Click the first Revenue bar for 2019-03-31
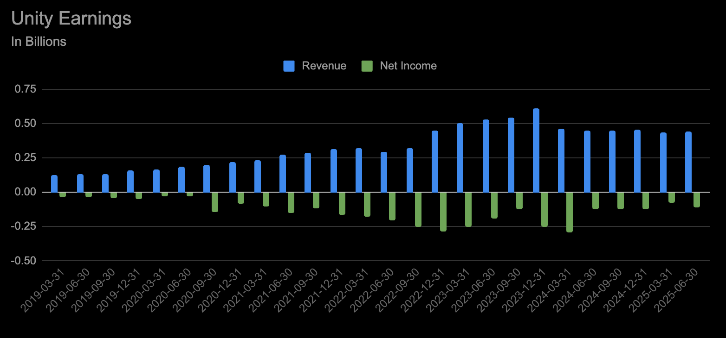The height and width of the screenshot is (338, 726). pyautogui.click(x=54, y=183)
